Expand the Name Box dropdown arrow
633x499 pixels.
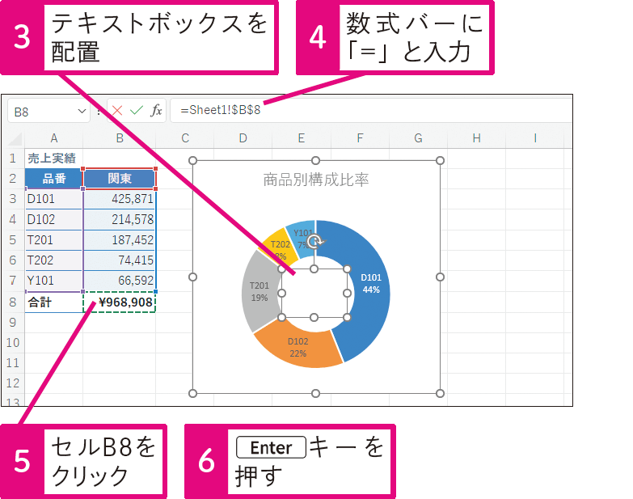[x=82, y=111]
